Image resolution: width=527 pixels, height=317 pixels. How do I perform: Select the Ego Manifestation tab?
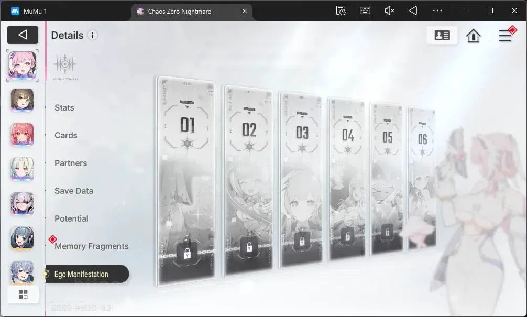(x=87, y=274)
